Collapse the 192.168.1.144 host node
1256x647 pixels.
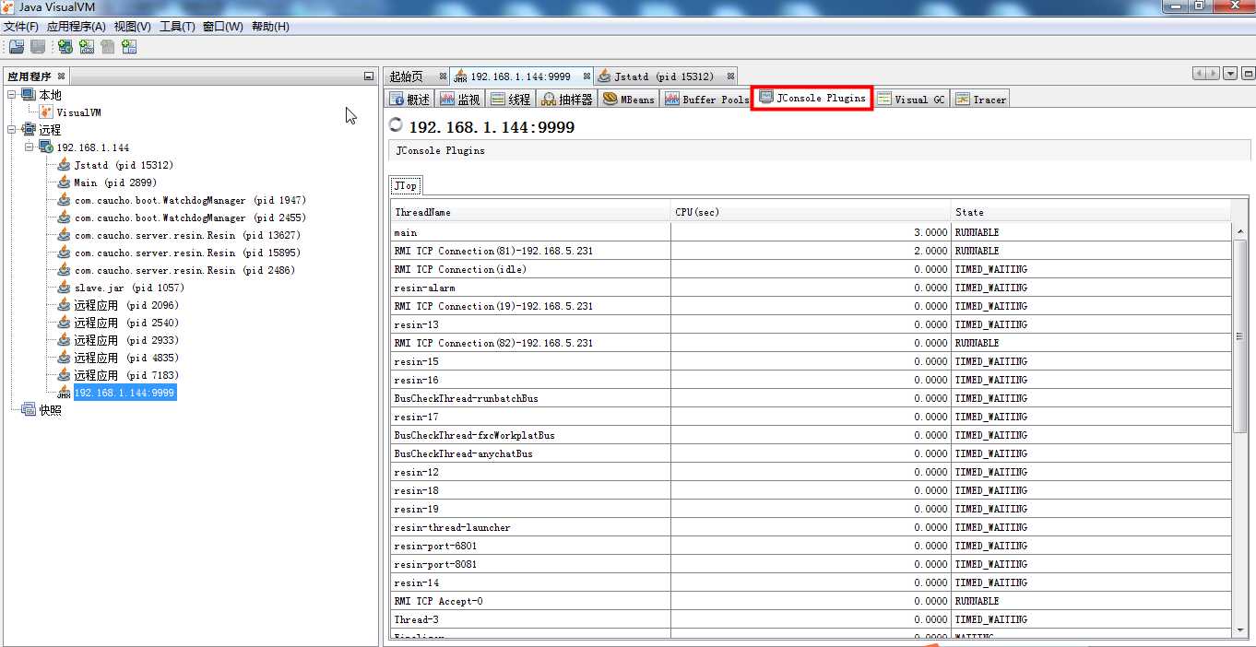(30, 147)
